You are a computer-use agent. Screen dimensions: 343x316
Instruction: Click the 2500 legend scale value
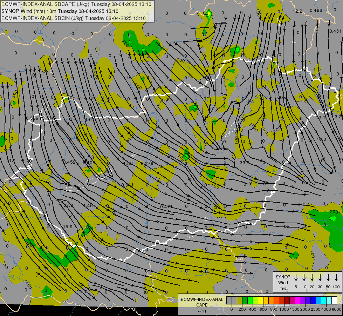click(x=315, y=309)
